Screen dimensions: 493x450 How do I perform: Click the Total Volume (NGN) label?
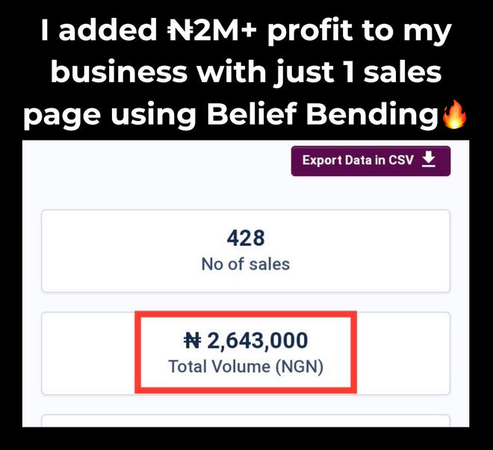(246, 366)
